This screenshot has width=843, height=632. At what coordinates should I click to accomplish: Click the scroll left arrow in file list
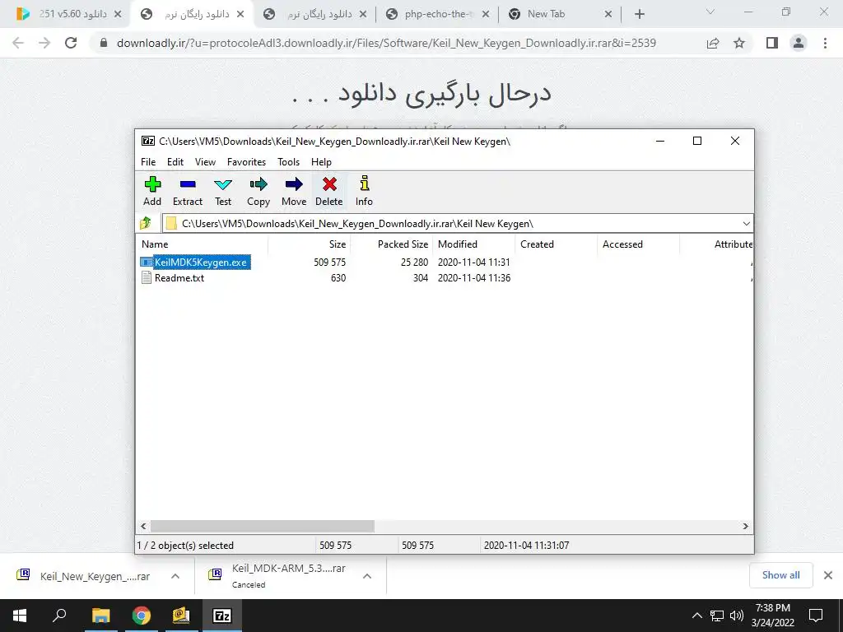pyautogui.click(x=143, y=526)
